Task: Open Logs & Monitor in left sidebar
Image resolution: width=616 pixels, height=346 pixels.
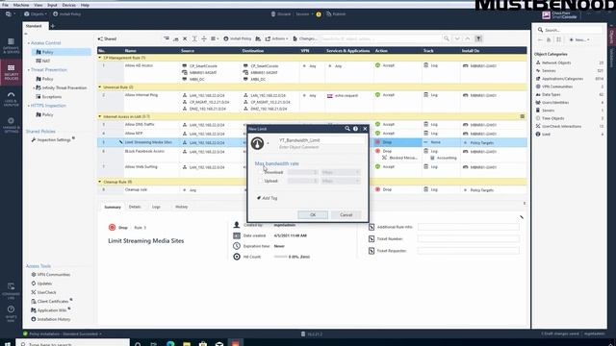Action: [11, 99]
